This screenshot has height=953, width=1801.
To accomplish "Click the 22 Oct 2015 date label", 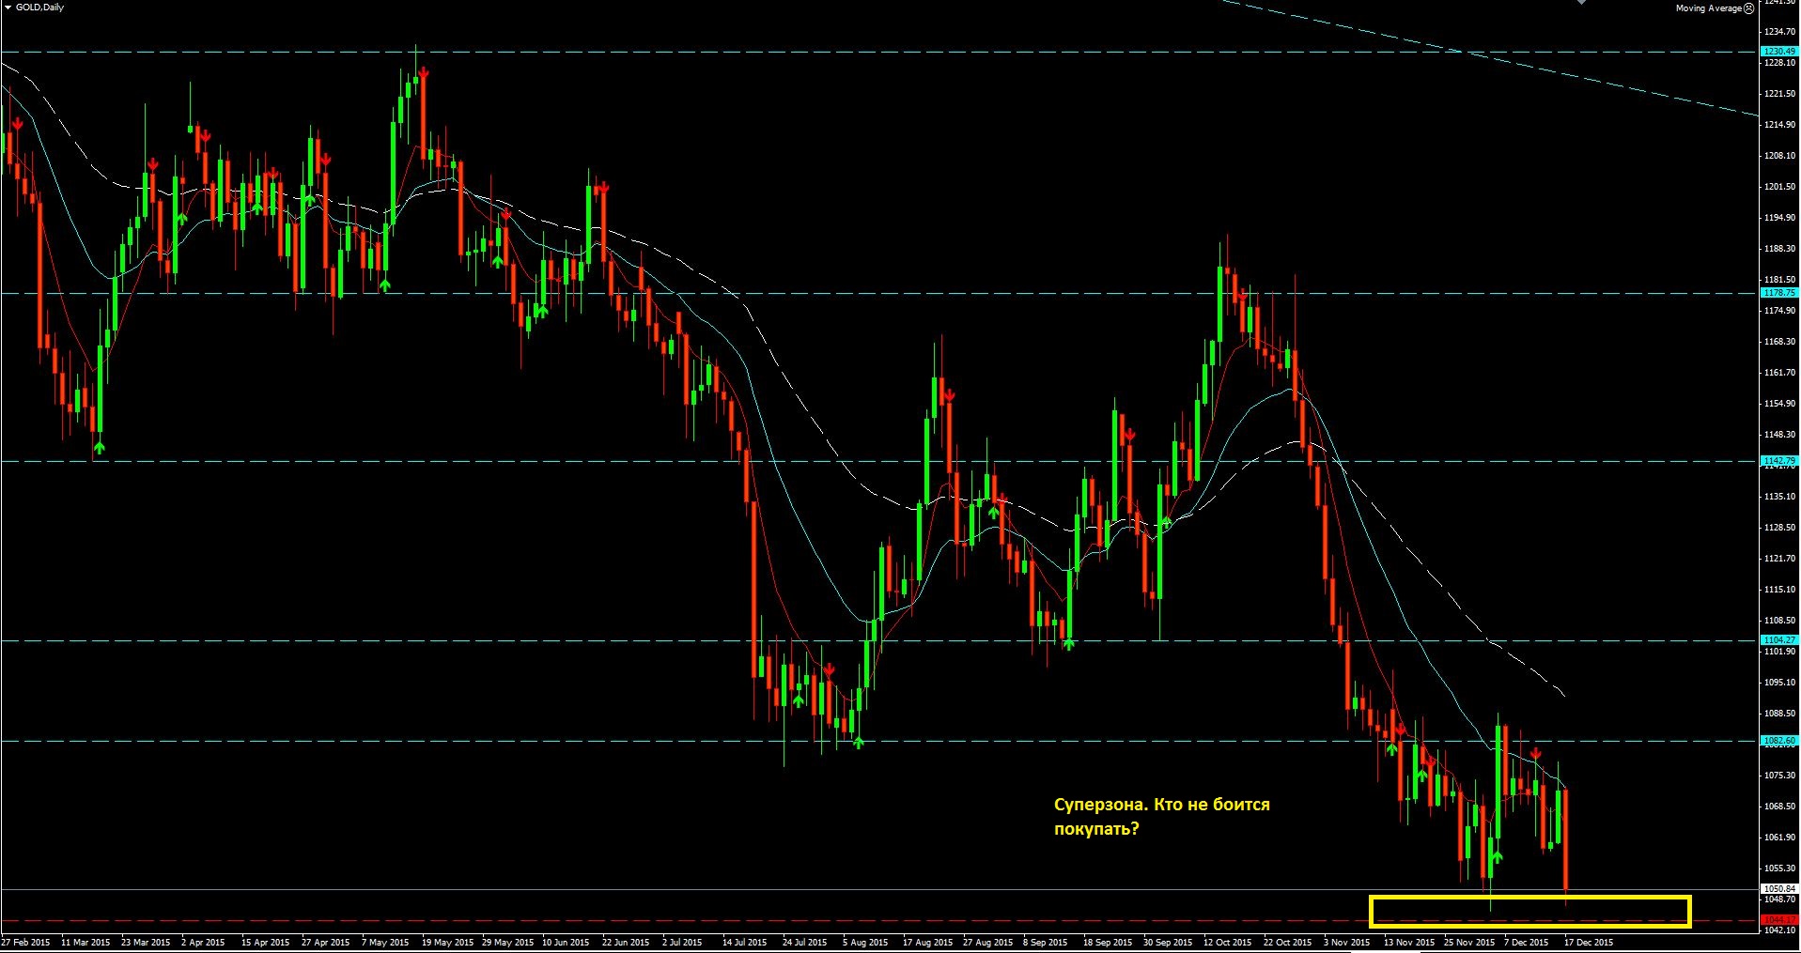I will tap(1287, 942).
